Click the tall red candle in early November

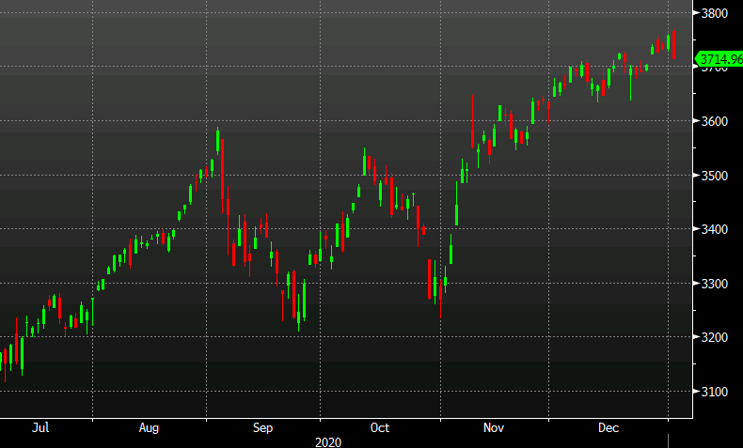[472, 122]
